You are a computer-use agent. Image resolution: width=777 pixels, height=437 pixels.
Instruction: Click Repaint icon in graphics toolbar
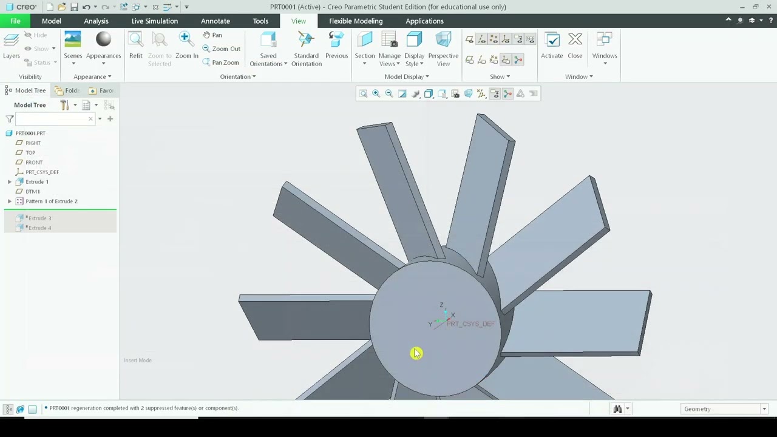[x=402, y=93]
